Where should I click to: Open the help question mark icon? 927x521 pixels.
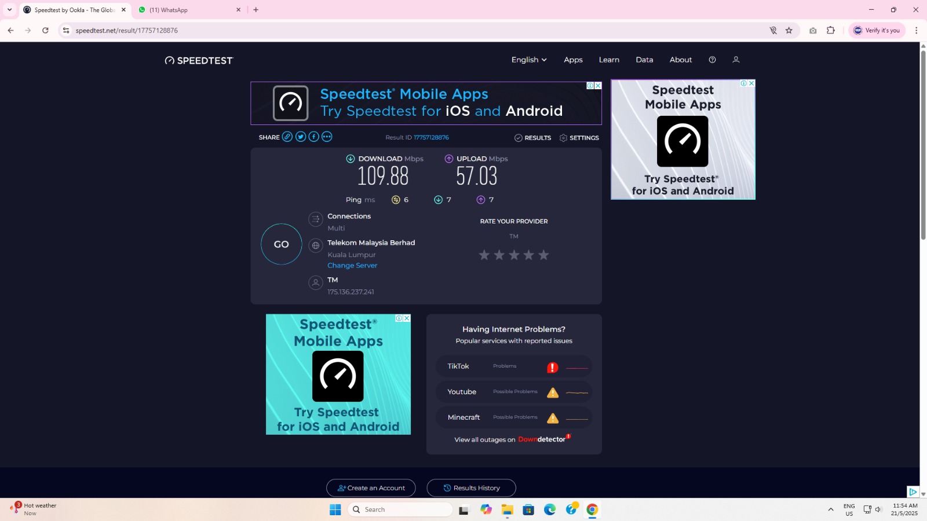click(x=712, y=60)
